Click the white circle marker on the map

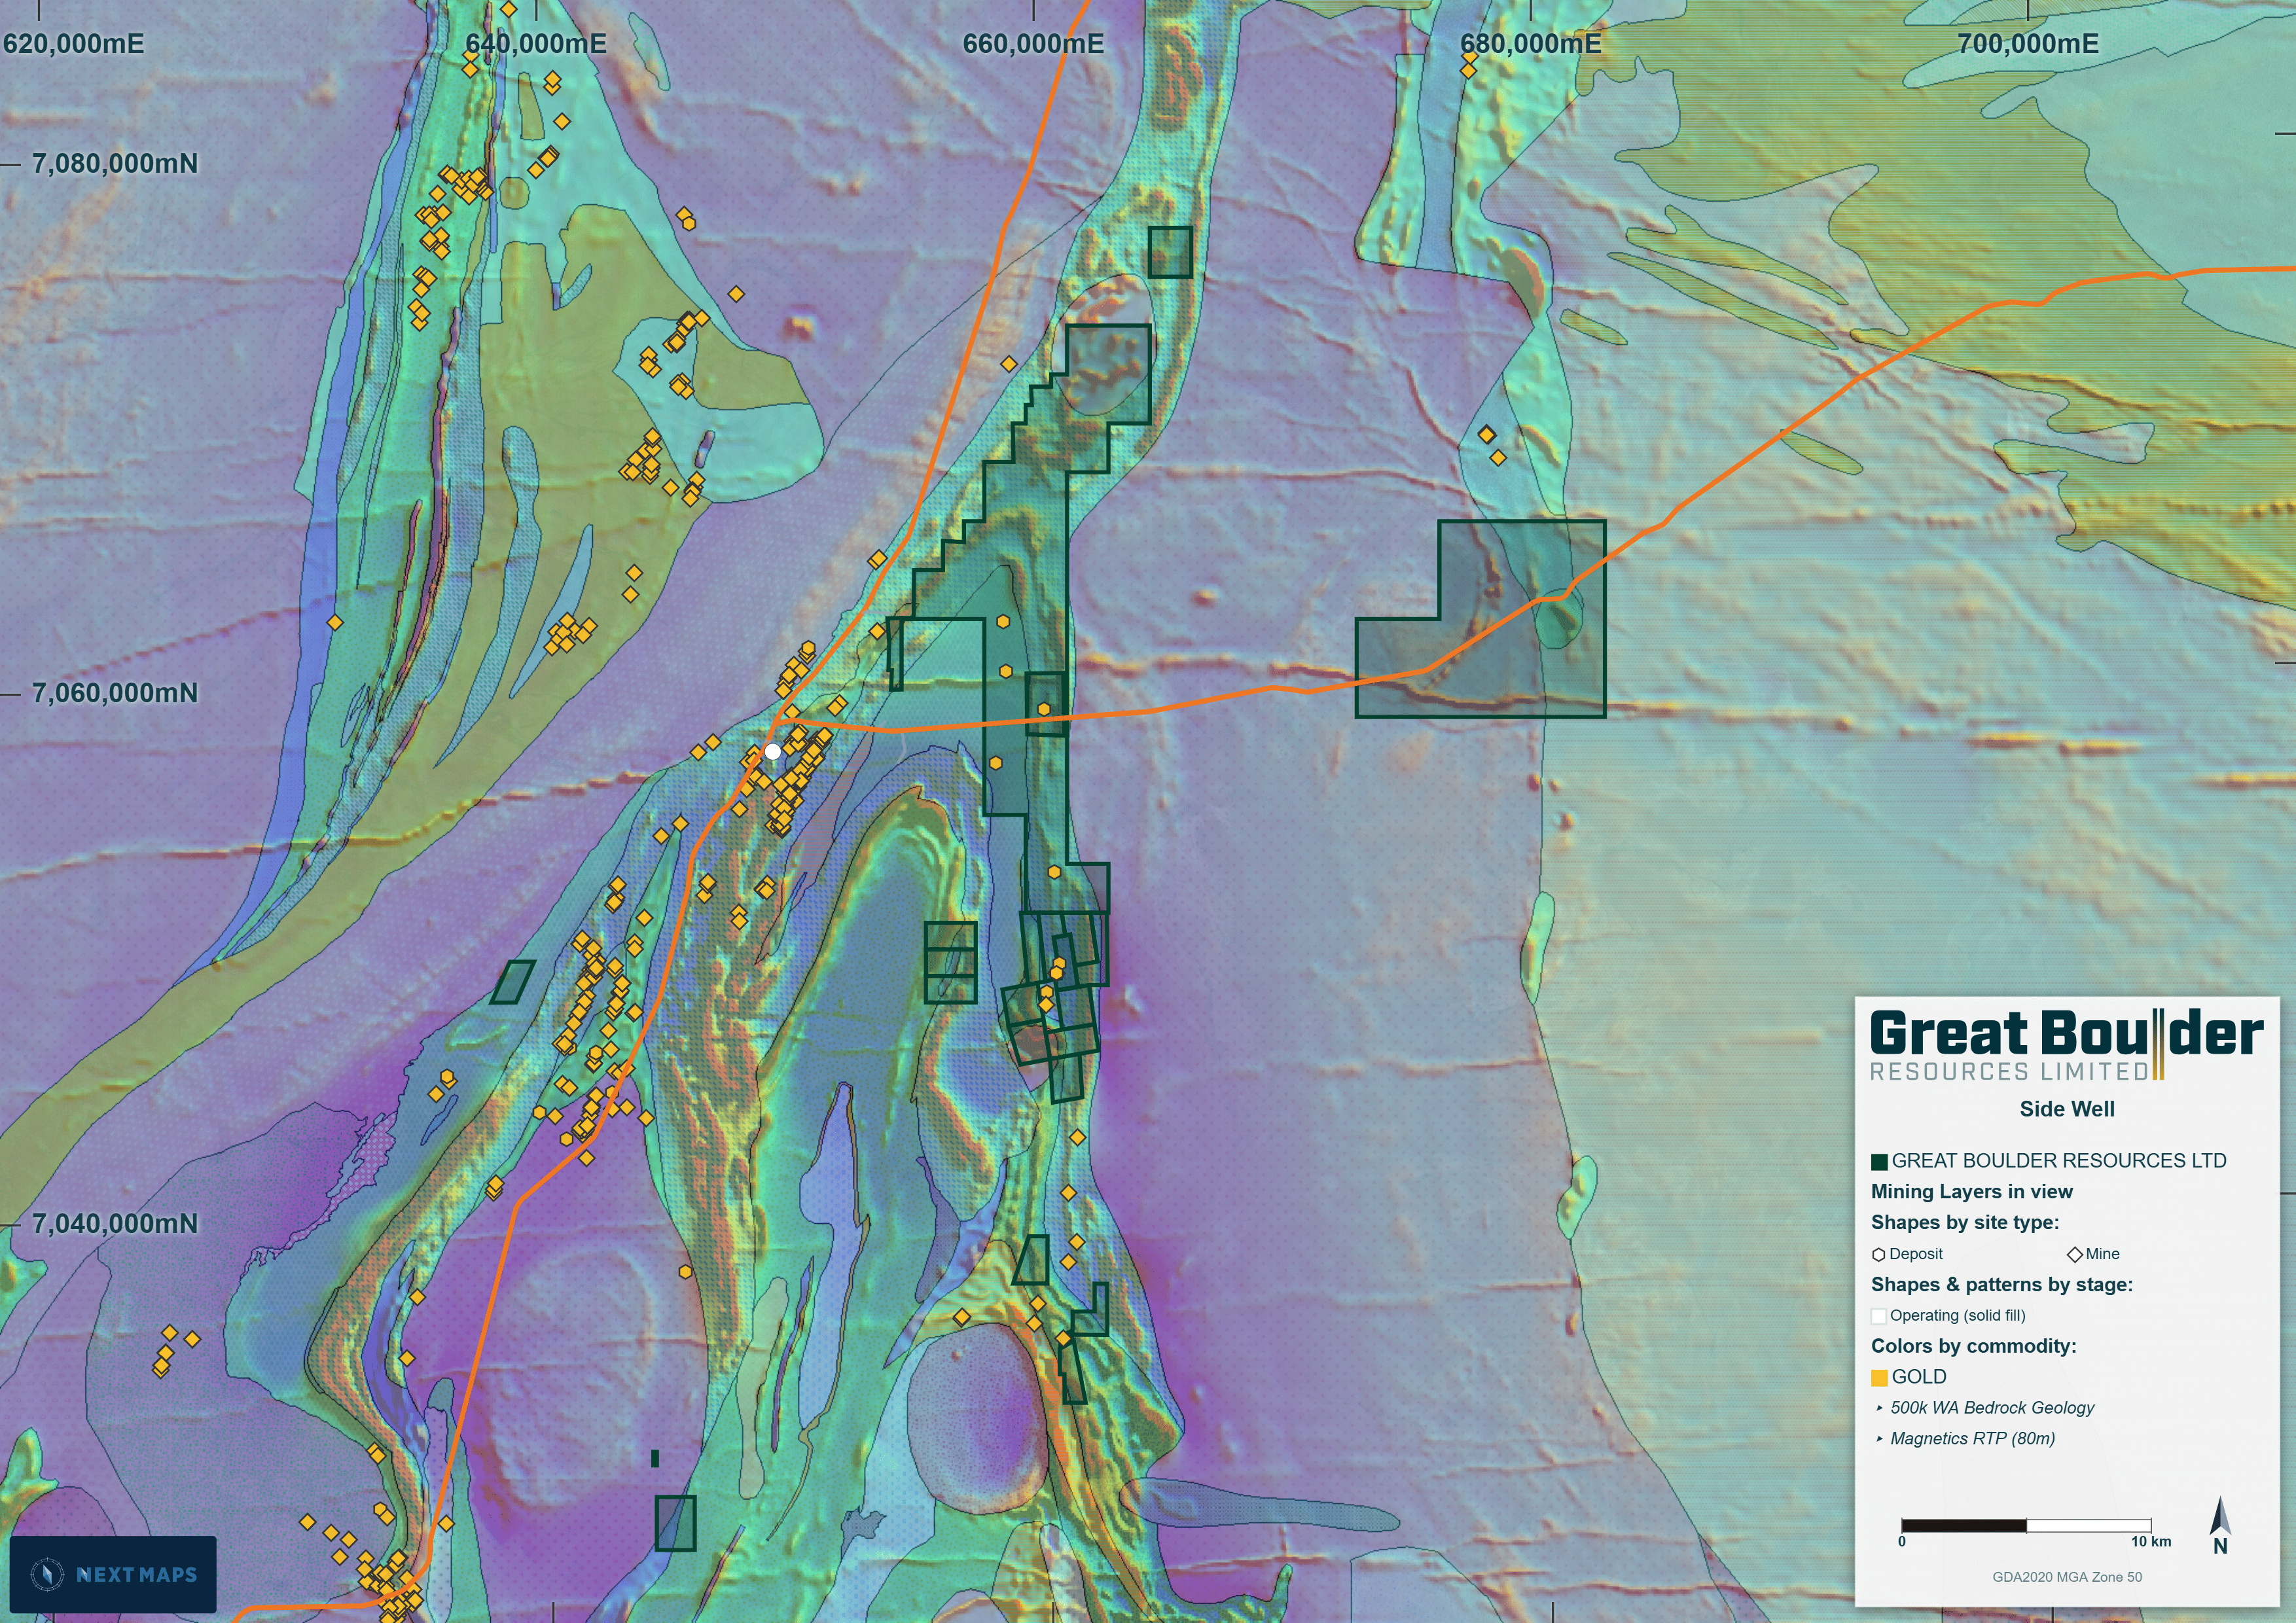(772, 751)
